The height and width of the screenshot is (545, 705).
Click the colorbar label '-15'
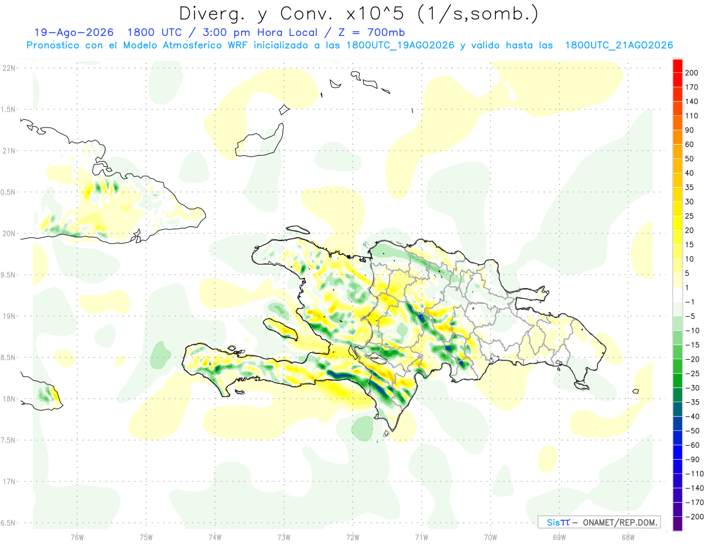click(691, 345)
